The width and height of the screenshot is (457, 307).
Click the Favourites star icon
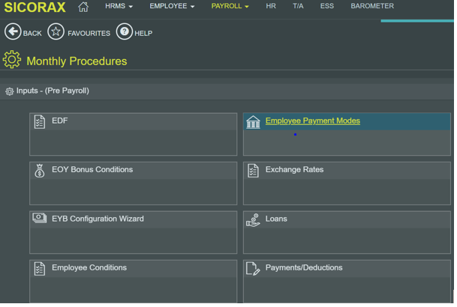click(56, 31)
